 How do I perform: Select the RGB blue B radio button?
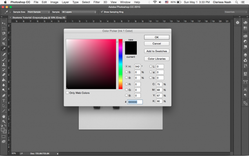click(x=127, y=95)
